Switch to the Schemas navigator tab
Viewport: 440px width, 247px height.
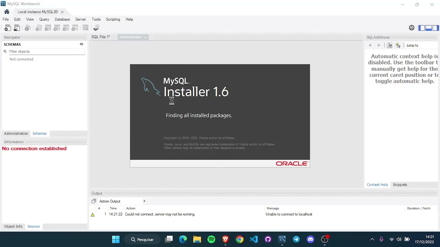coord(40,133)
